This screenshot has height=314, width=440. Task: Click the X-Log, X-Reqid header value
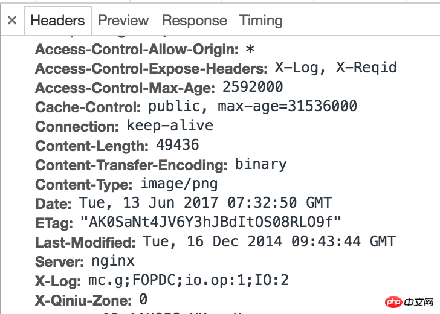(335, 68)
